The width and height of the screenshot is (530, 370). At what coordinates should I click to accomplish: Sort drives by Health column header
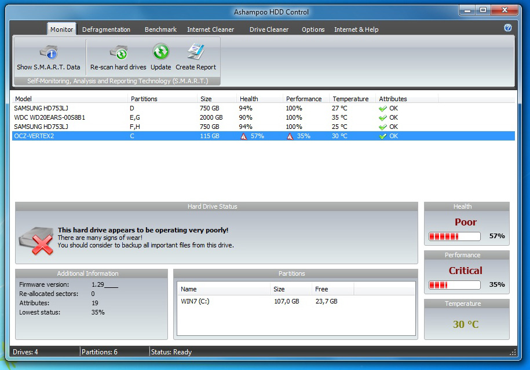coord(259,99)
